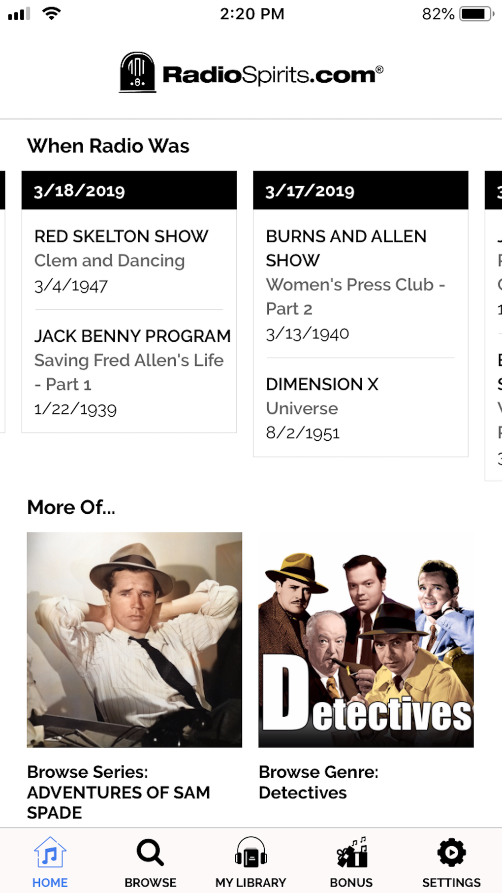
Task: Open Browse Genre: Detectives link
Action: click(318, 782)
